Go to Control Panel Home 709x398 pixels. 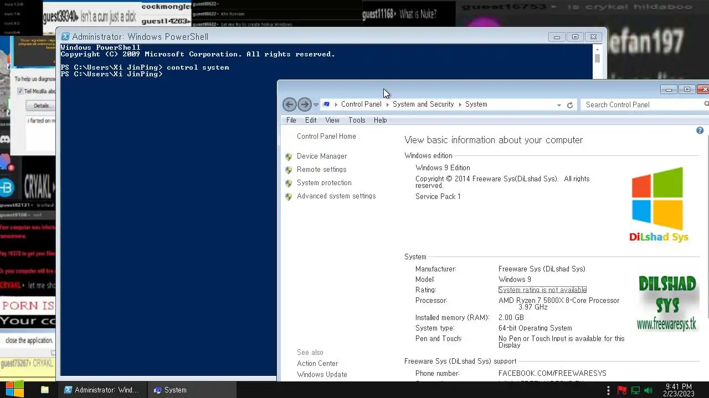point(326,136)
